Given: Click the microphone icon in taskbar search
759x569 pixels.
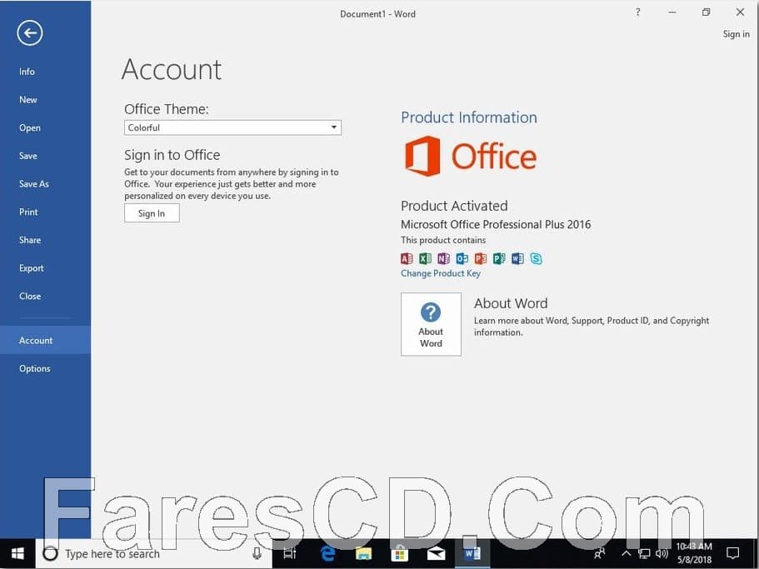Looking at the screenshot, I should (x=257, y=553).
